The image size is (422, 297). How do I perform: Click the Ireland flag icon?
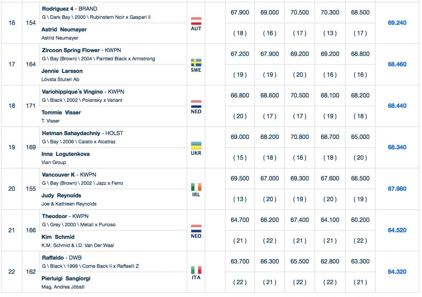tap(196, 187)
